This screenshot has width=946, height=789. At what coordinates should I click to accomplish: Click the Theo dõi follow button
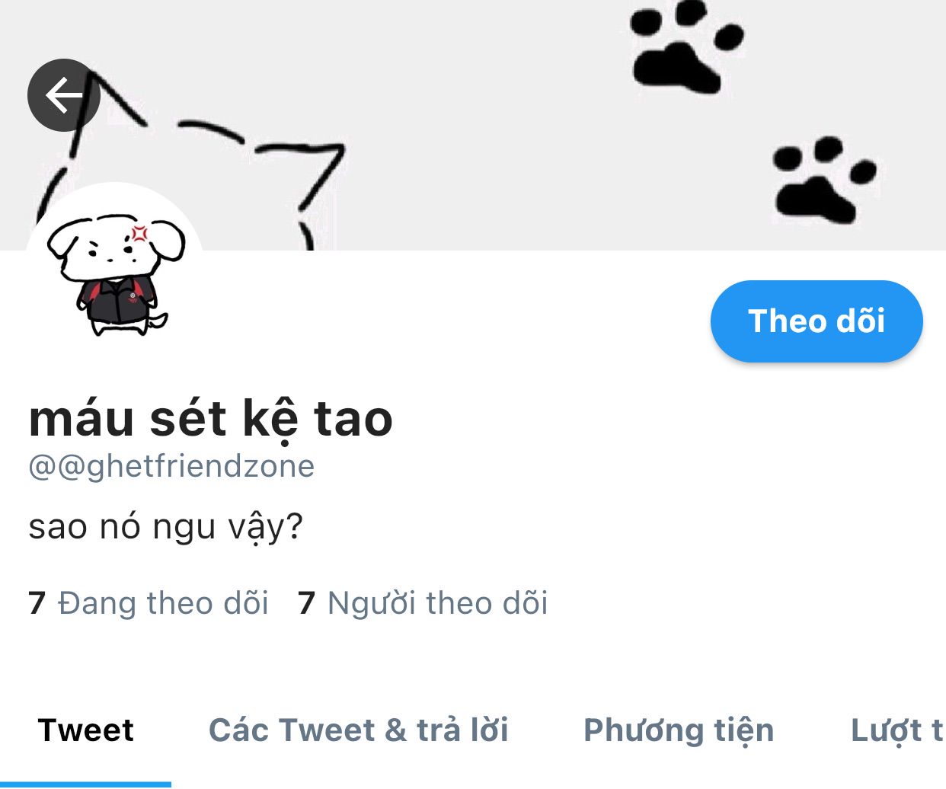(817, 321)
